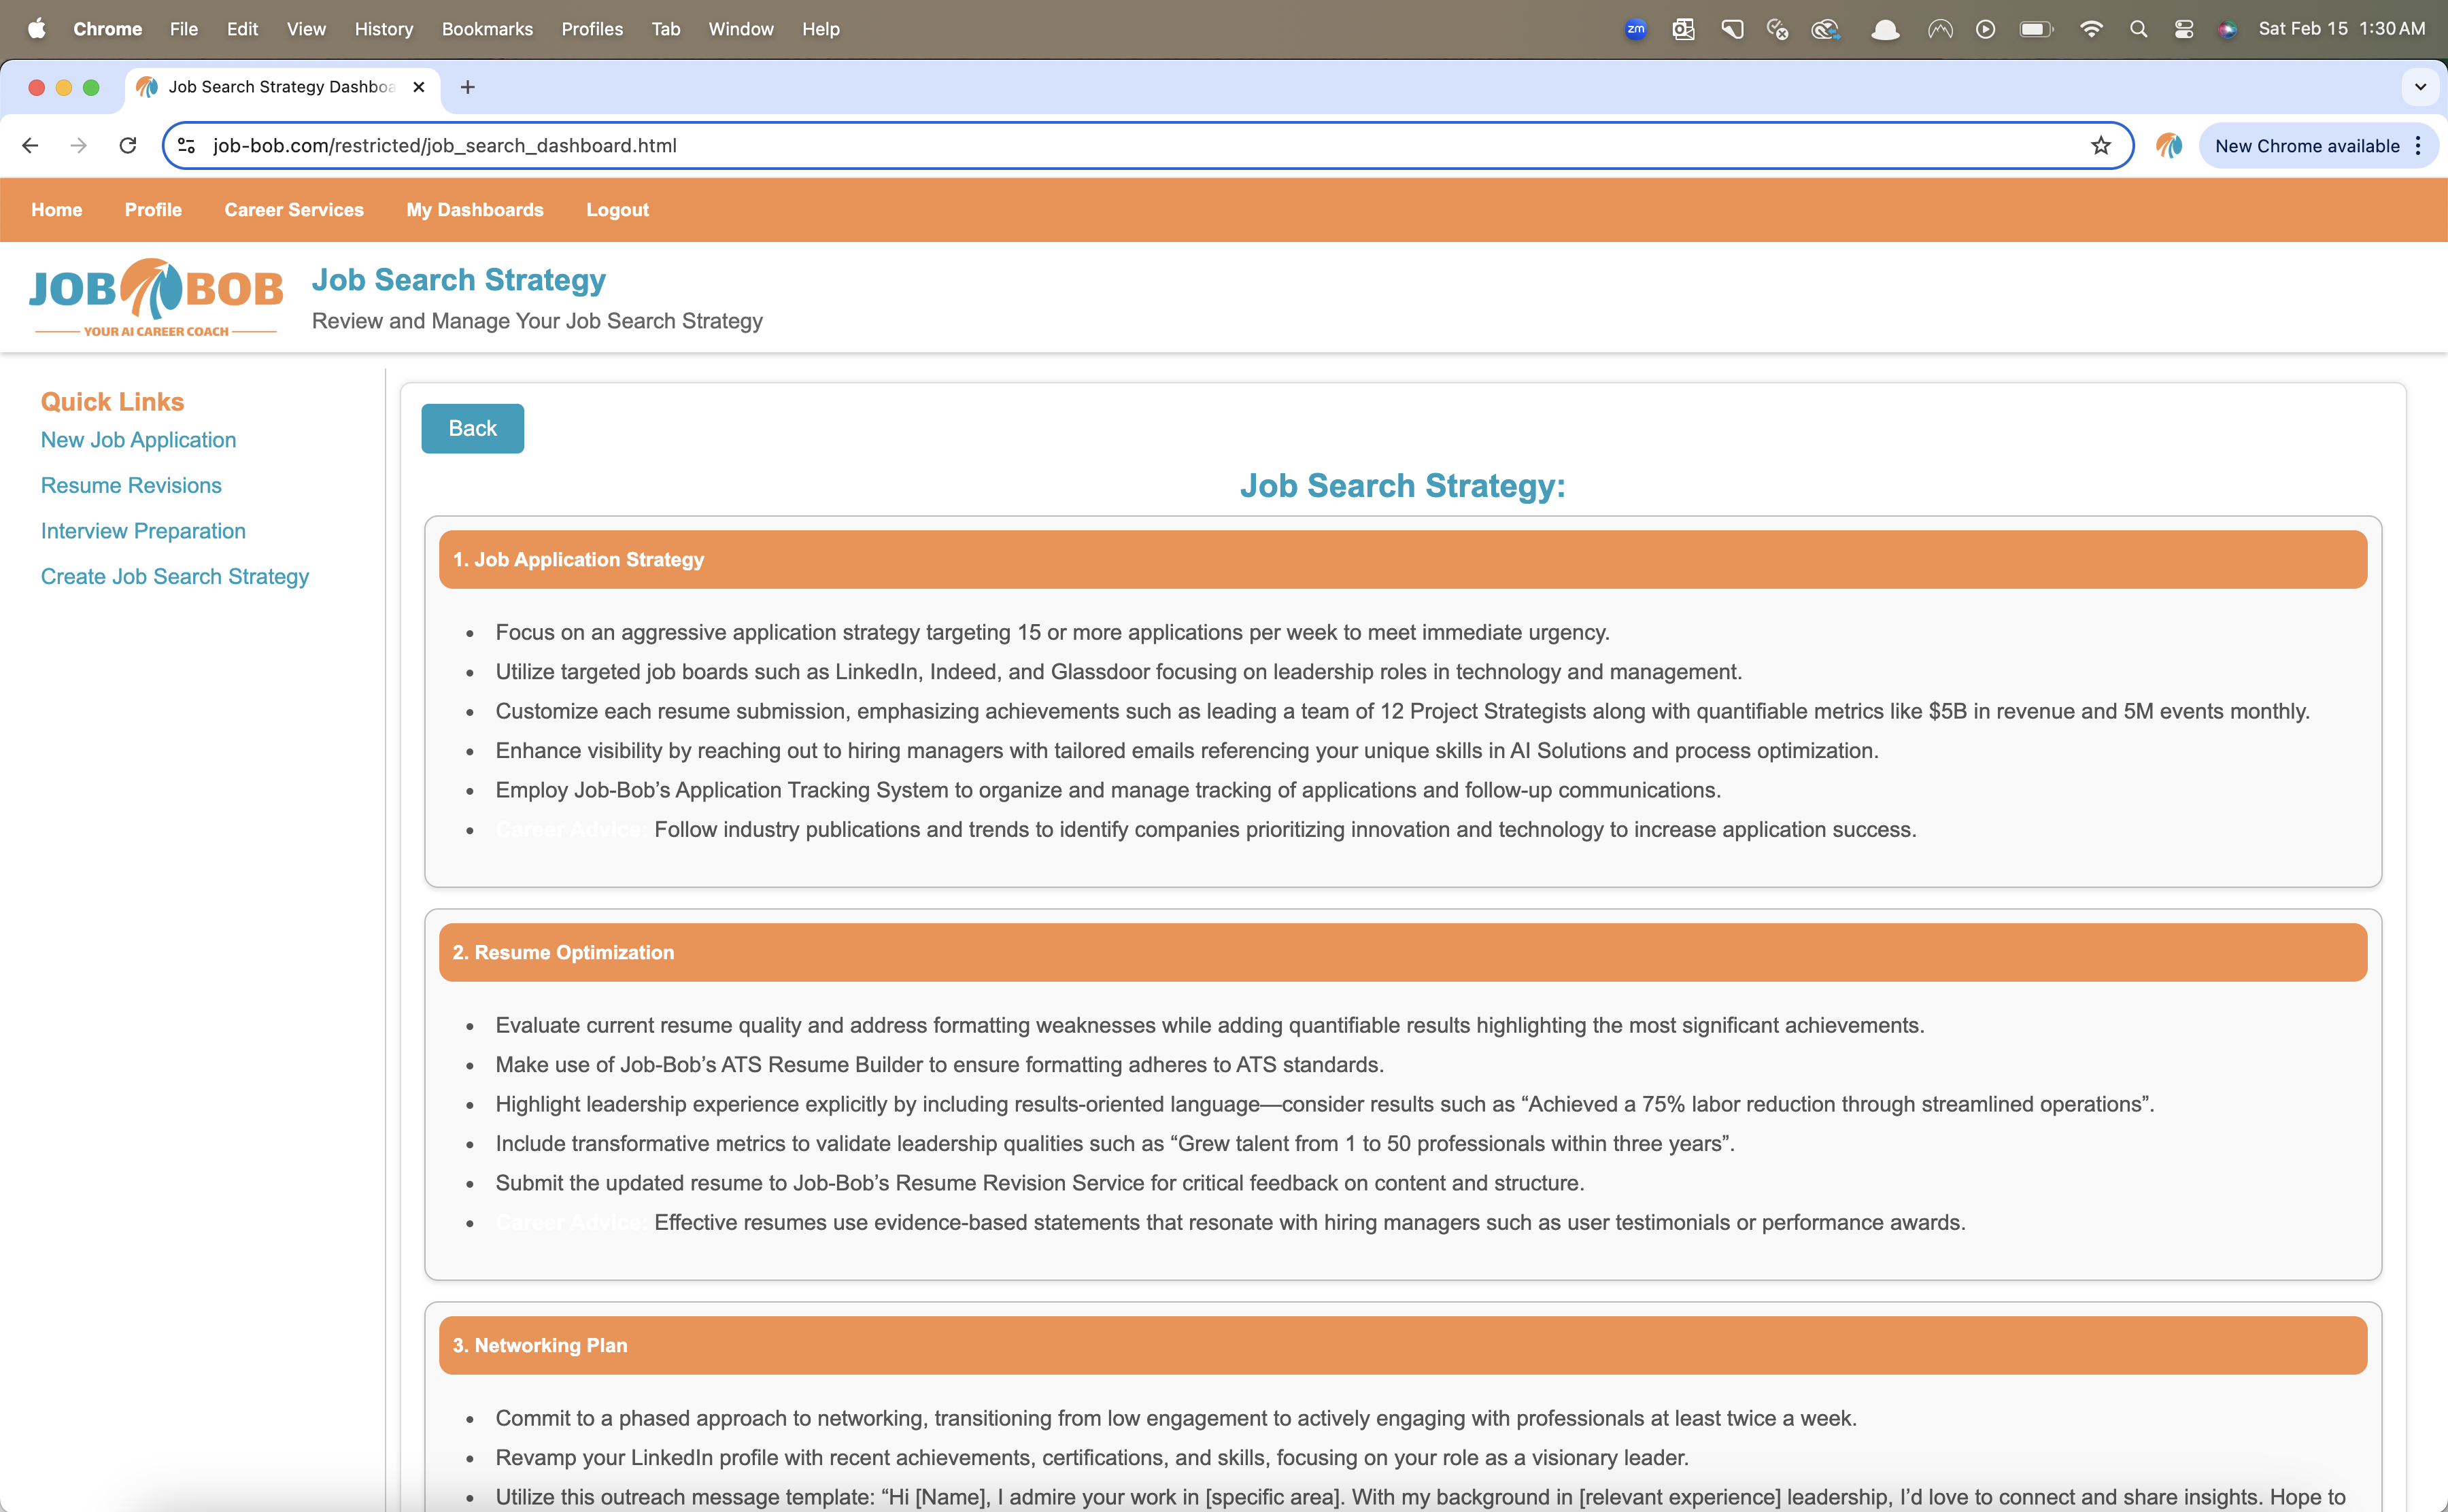Open macOS Control Center

2184,29
